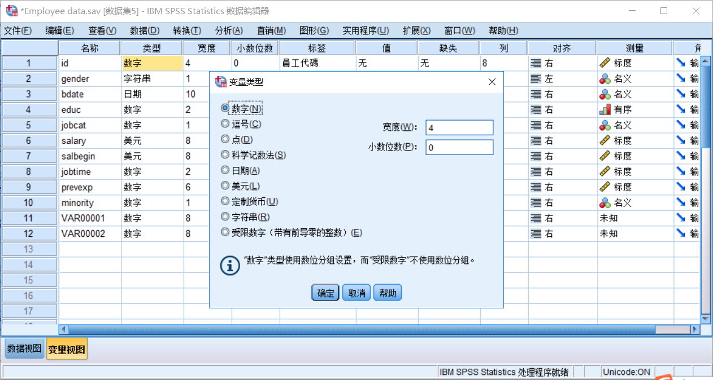Select the 数字(N) radio button
Viewport: 713px width, 380px height.
[x=225, y=108]
